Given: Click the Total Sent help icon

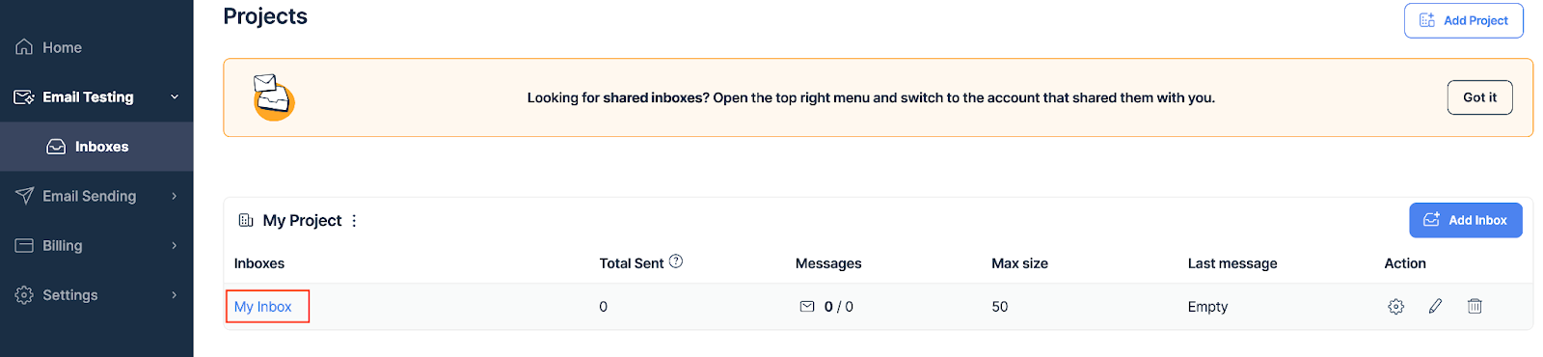Looking at the screenshot, I should tap(676, 261).
